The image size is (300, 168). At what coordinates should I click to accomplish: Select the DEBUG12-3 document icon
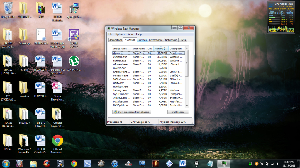(41, 37)
